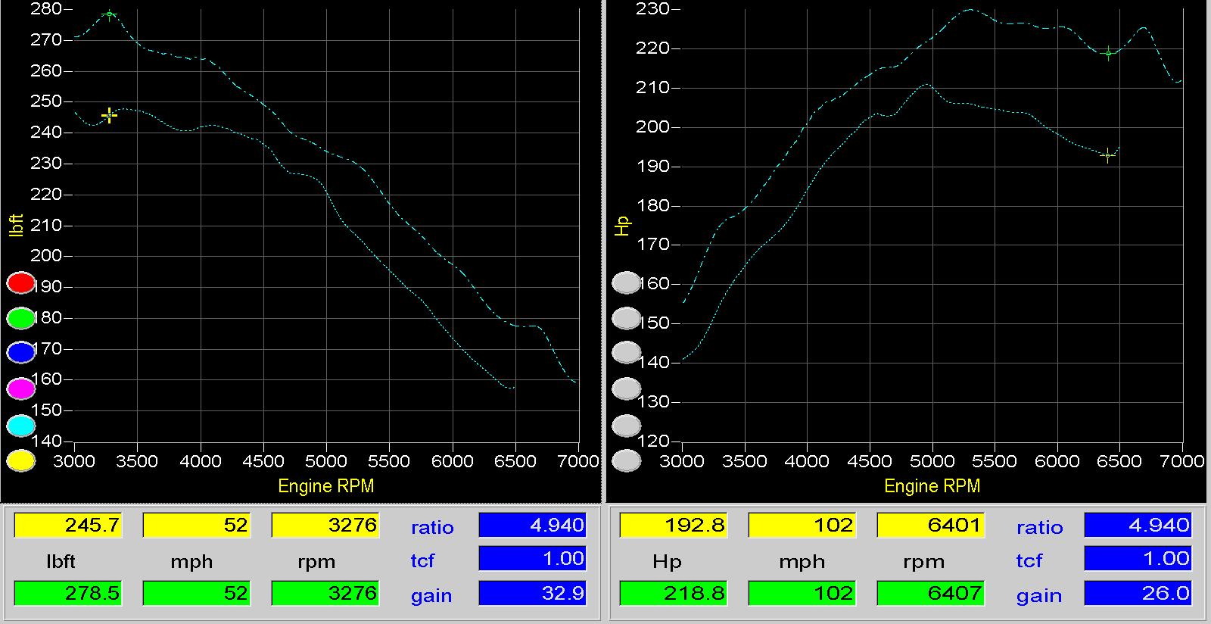Click the 5000 label on torque graph axis
The width and height of the screenshot is (1211, 624).
pos(326,460)
